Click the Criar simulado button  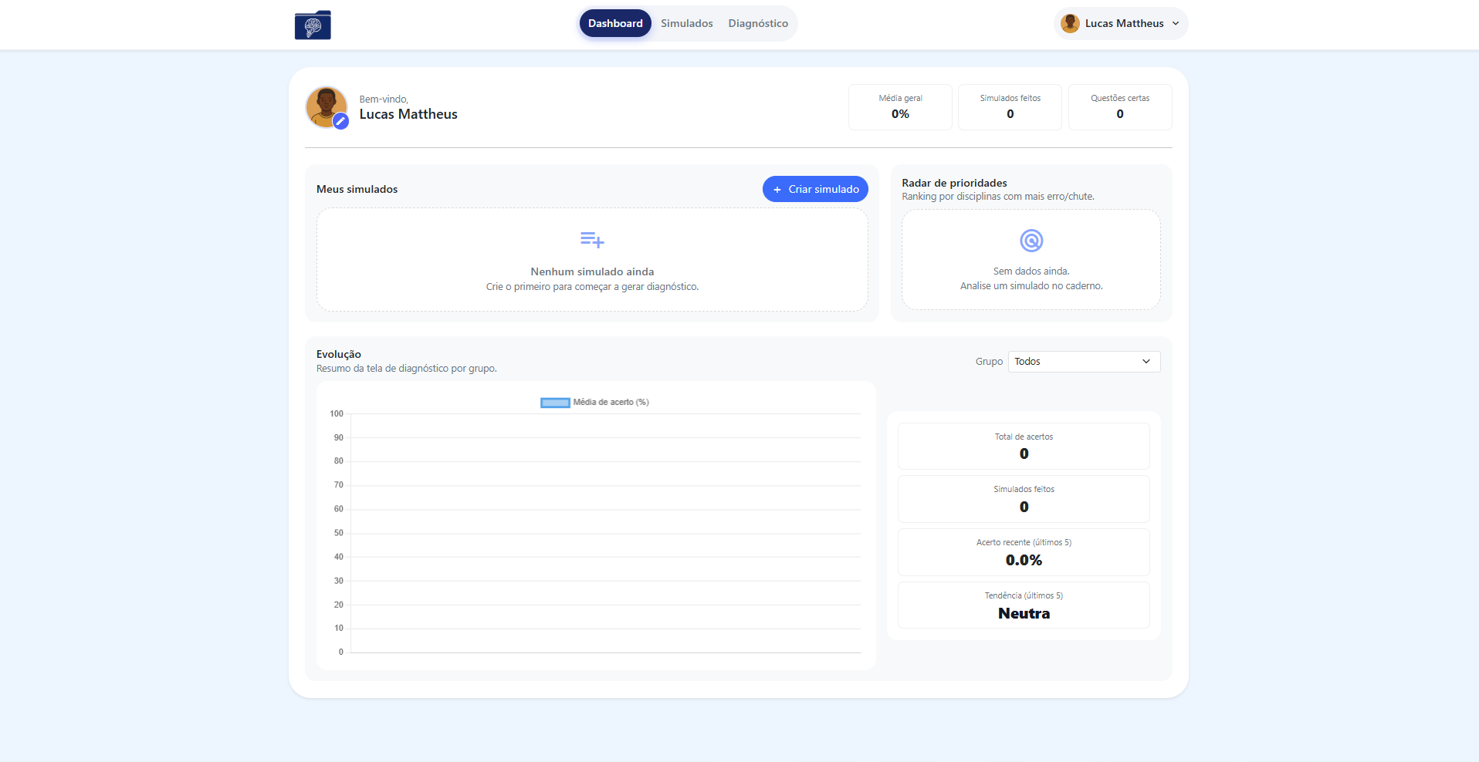[815, 189]
